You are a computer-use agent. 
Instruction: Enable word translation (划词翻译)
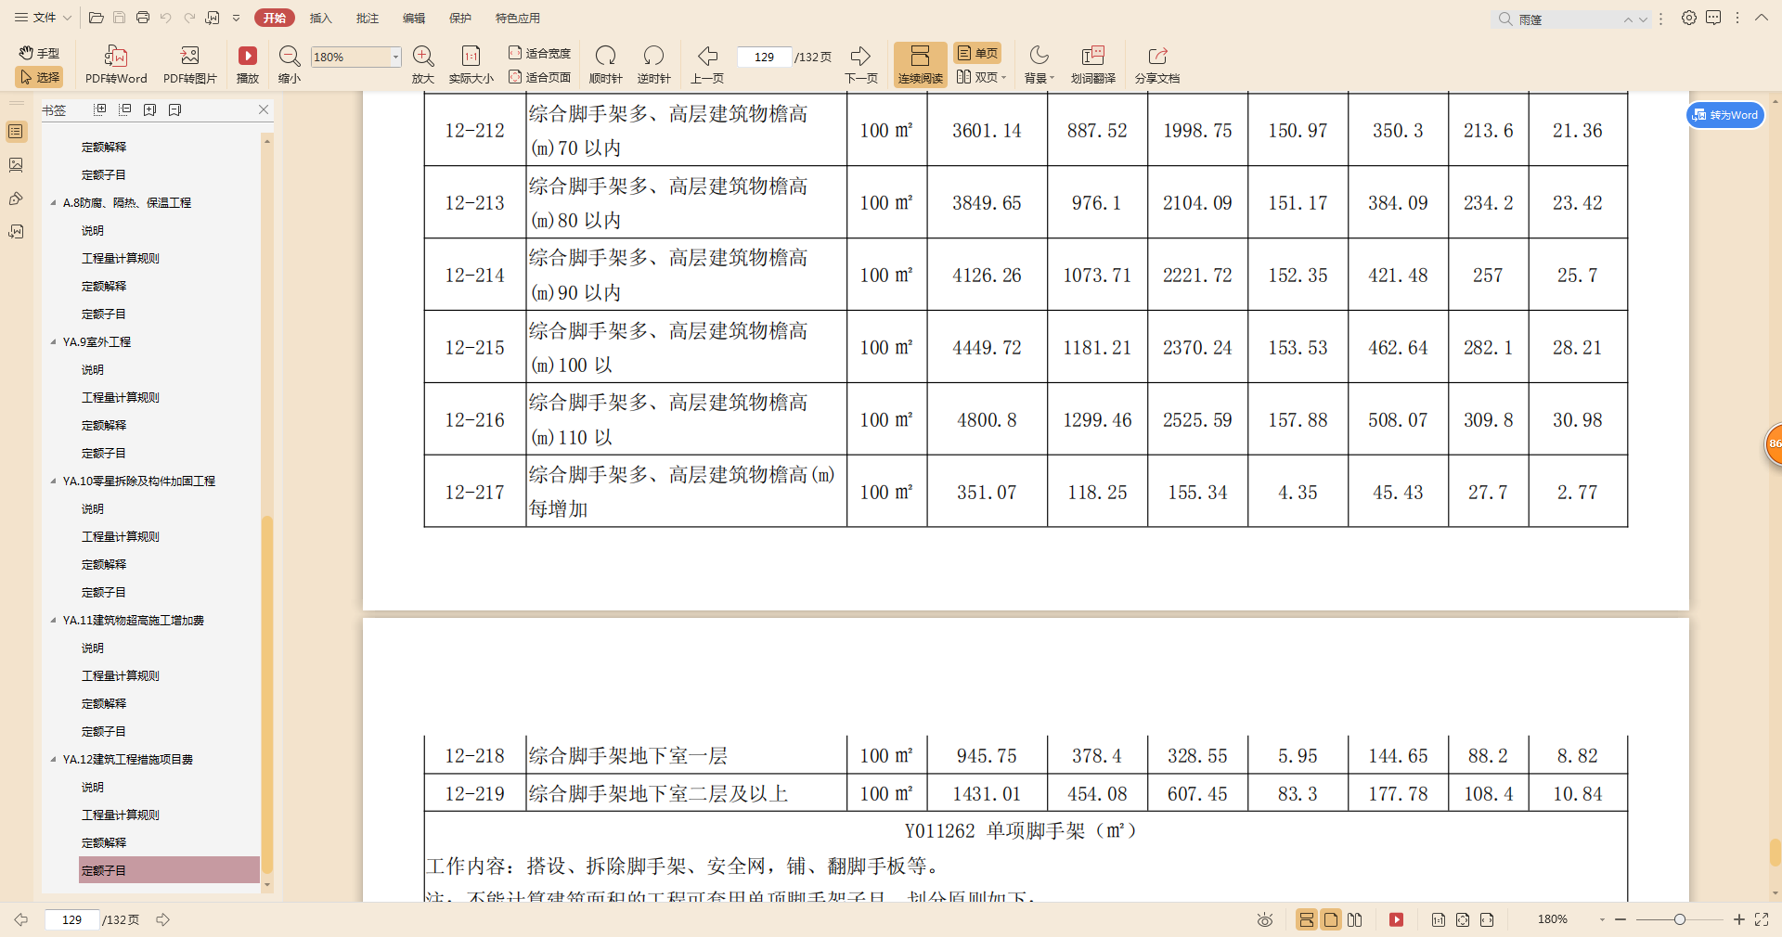tap(1093, 64)
